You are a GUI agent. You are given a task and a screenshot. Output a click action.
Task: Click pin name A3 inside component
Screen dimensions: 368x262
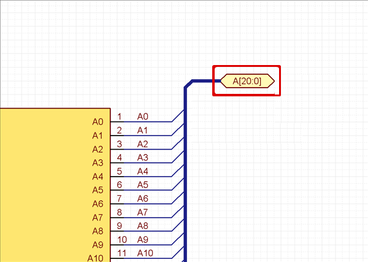pos(98,163)
